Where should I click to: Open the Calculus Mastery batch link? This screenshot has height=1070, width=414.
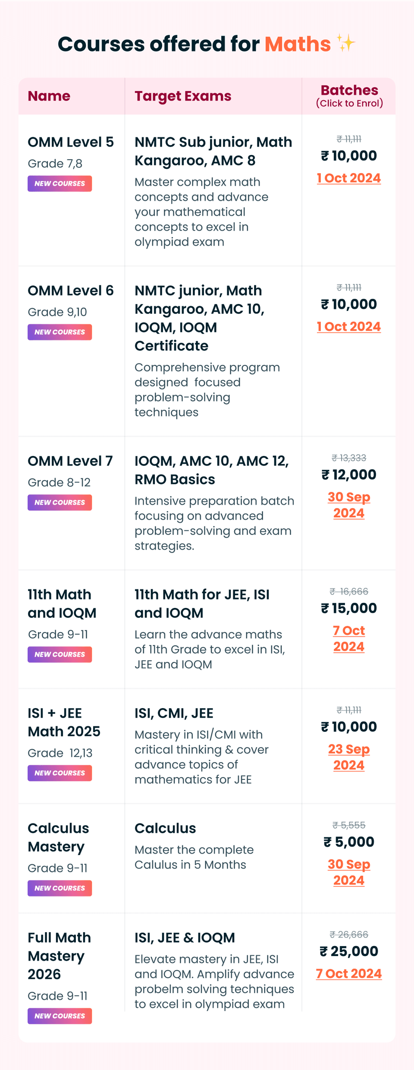point(349,872)
